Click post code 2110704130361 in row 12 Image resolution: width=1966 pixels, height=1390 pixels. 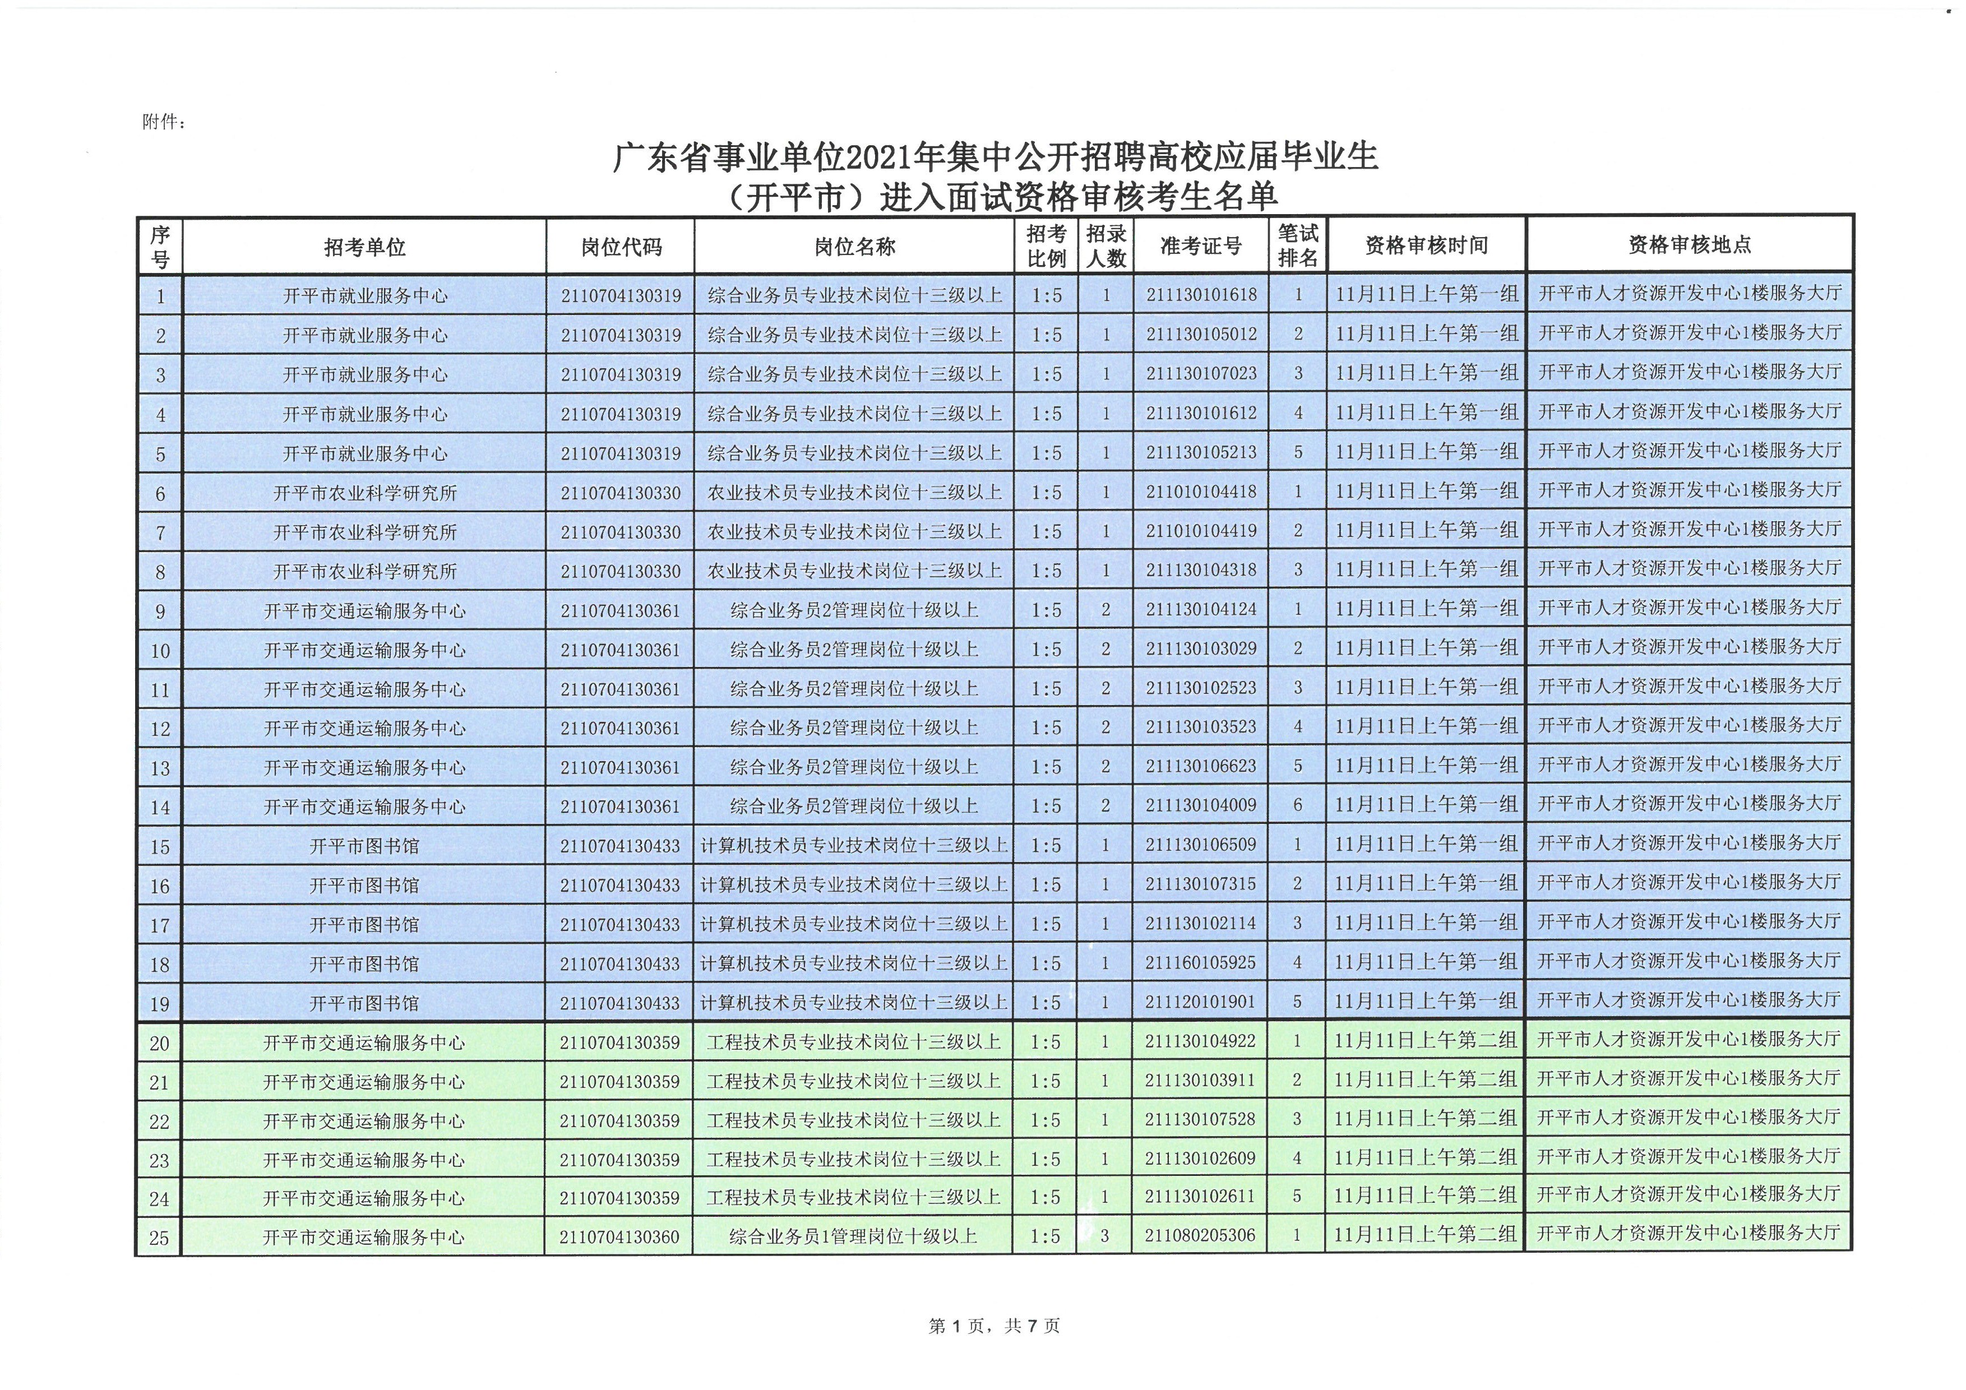620,729
